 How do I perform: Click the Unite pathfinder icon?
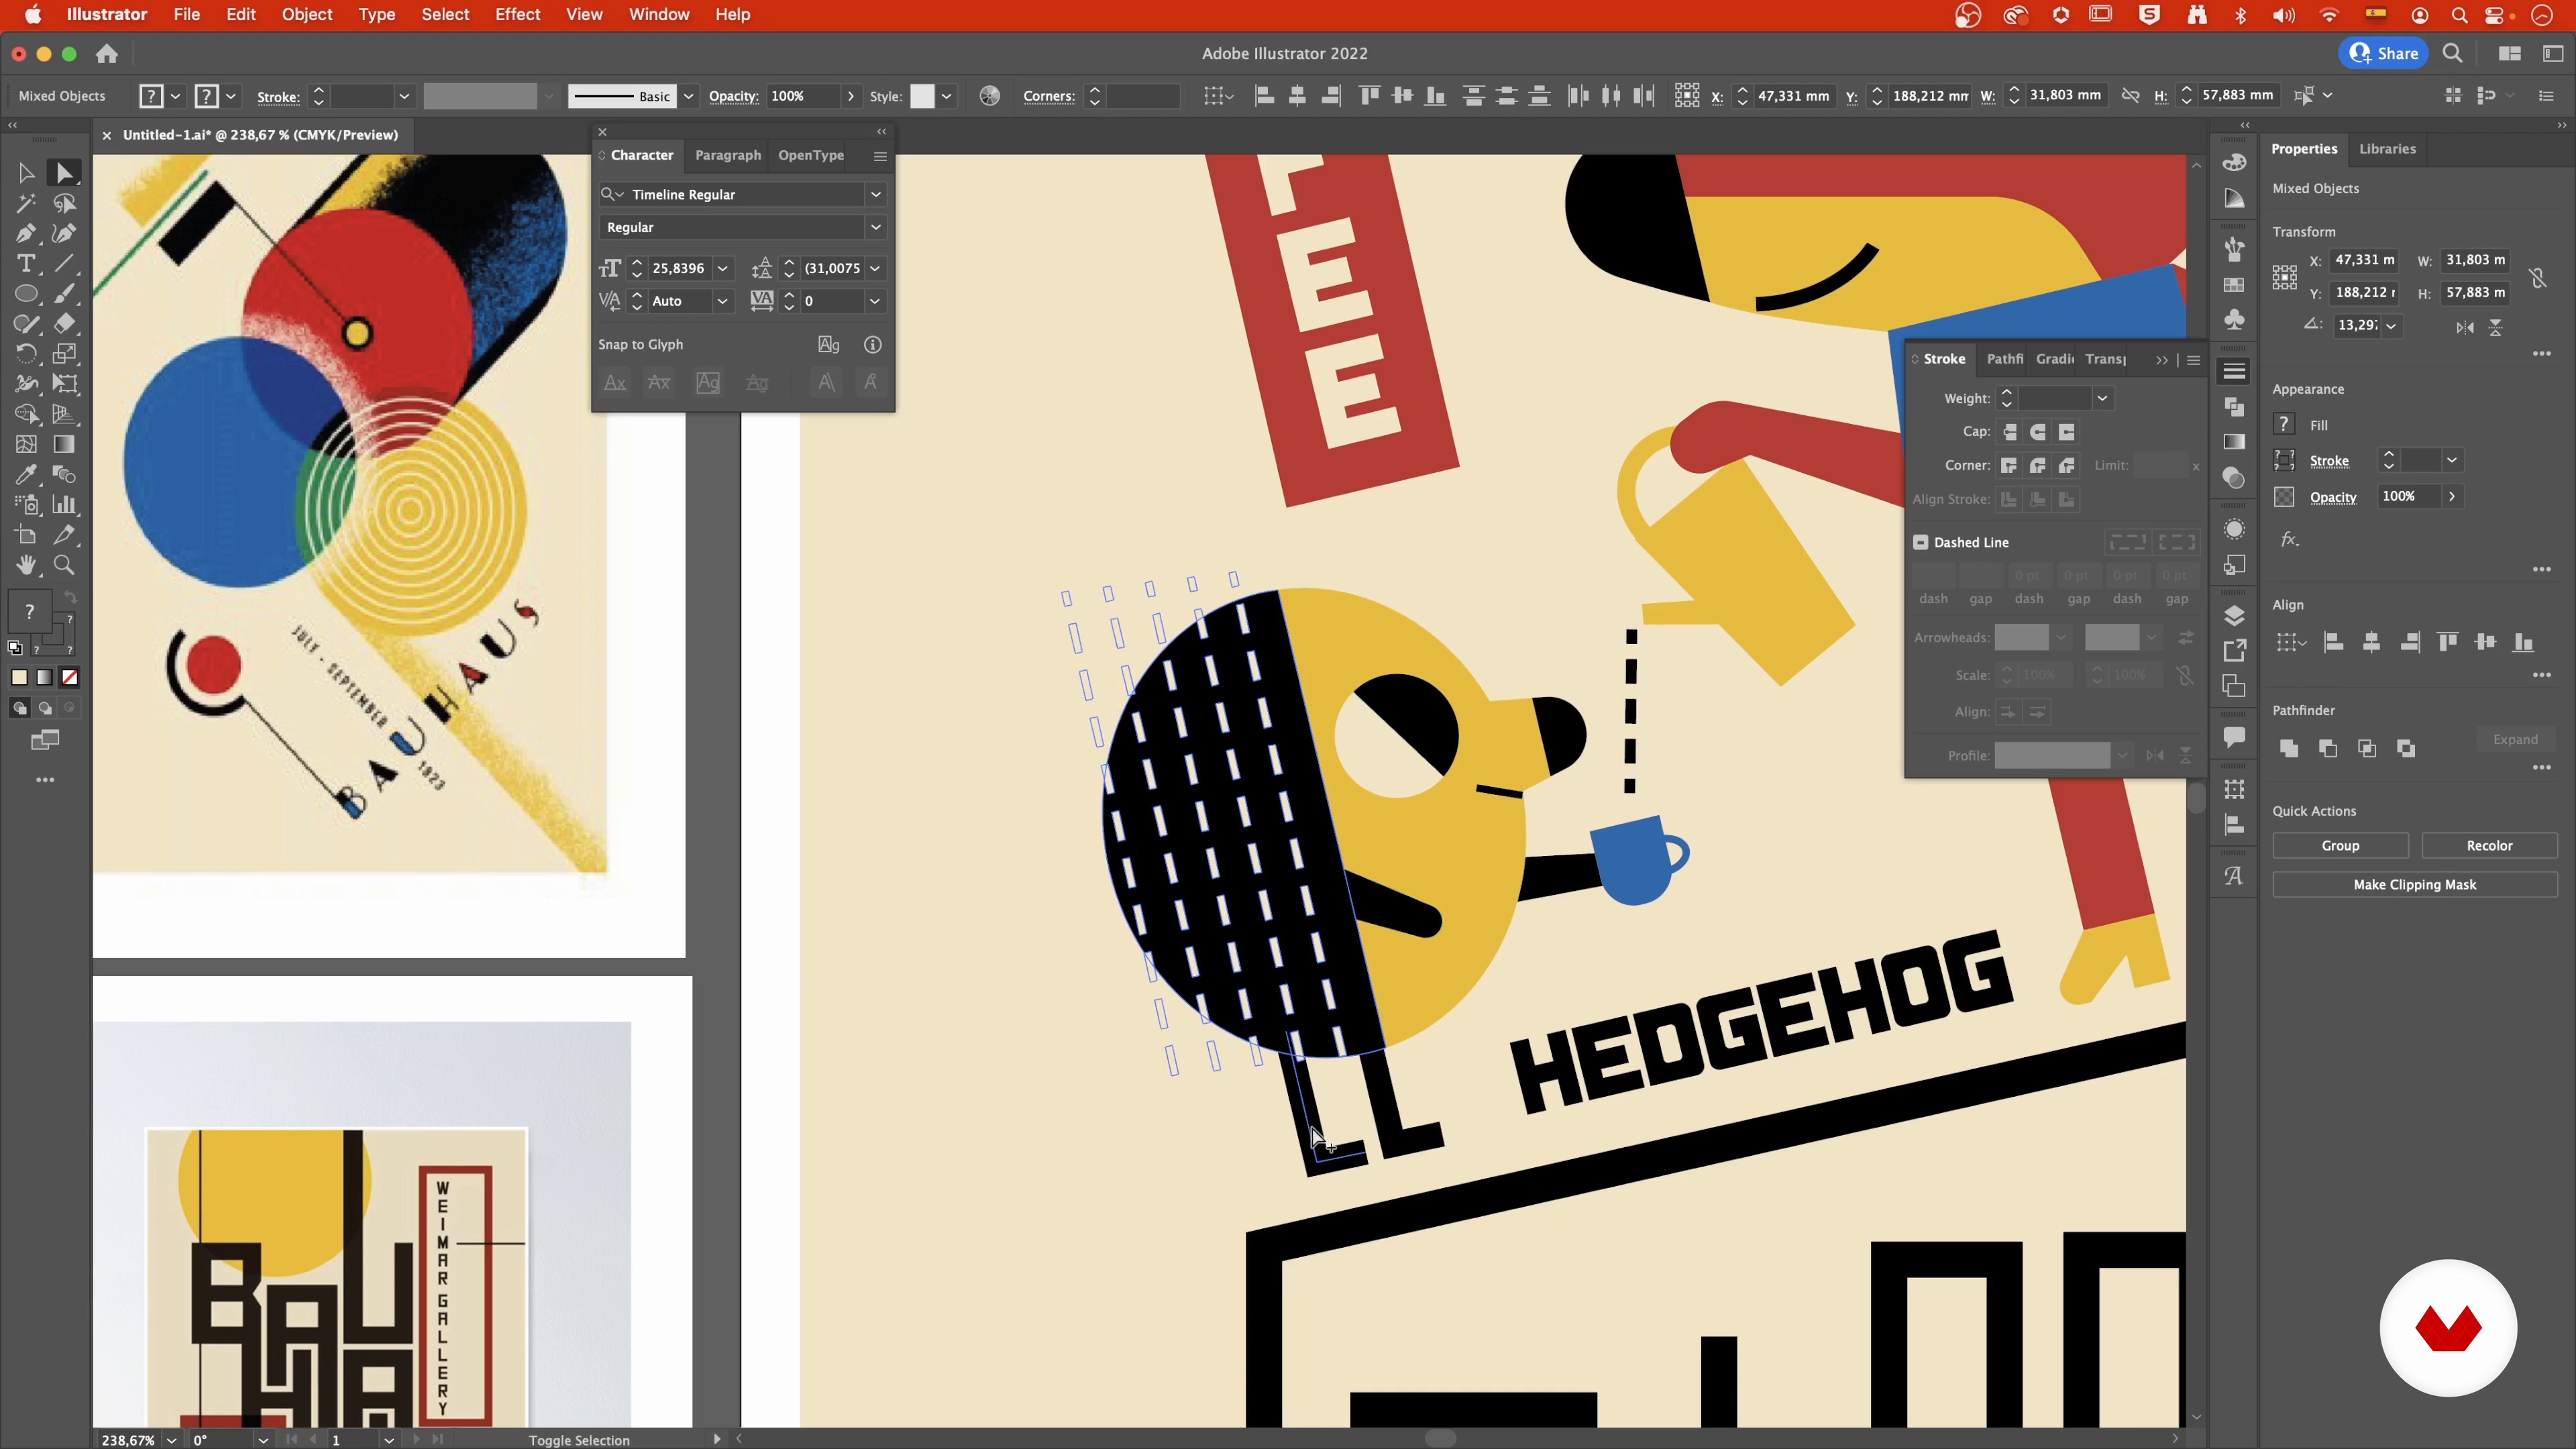point(2288,748)
